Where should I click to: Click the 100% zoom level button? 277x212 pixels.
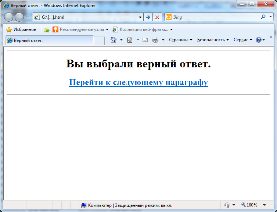click(249, 205)
